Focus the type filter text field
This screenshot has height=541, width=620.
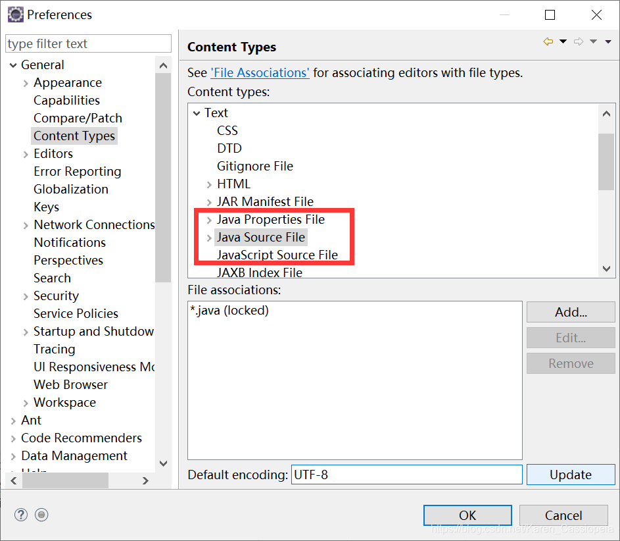tap(89, 43)
